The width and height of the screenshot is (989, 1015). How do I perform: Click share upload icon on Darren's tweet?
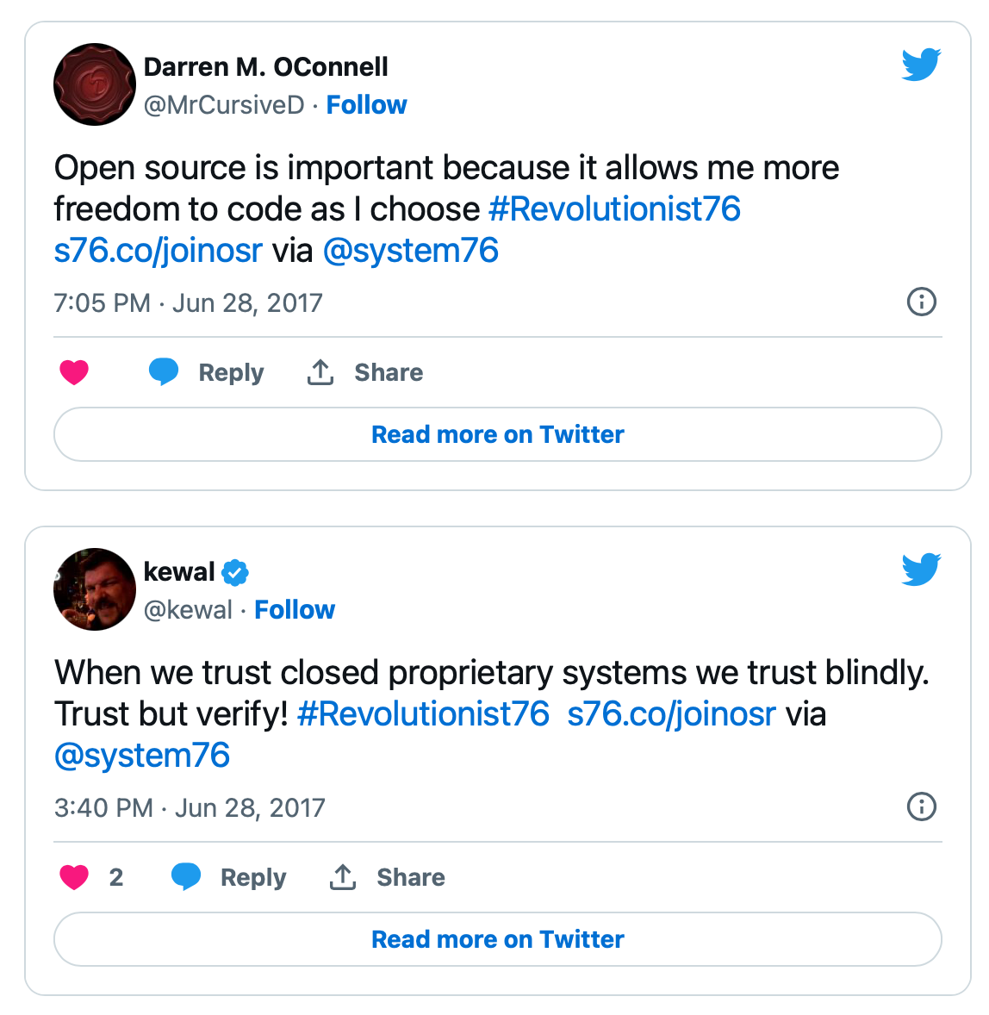click(320, 372)
